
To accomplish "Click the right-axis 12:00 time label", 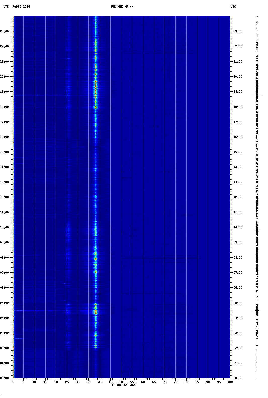I will 238,197.
